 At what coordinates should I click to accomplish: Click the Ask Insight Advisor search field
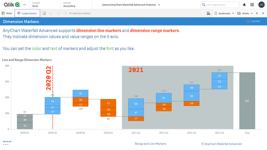[x=220, y=5]
